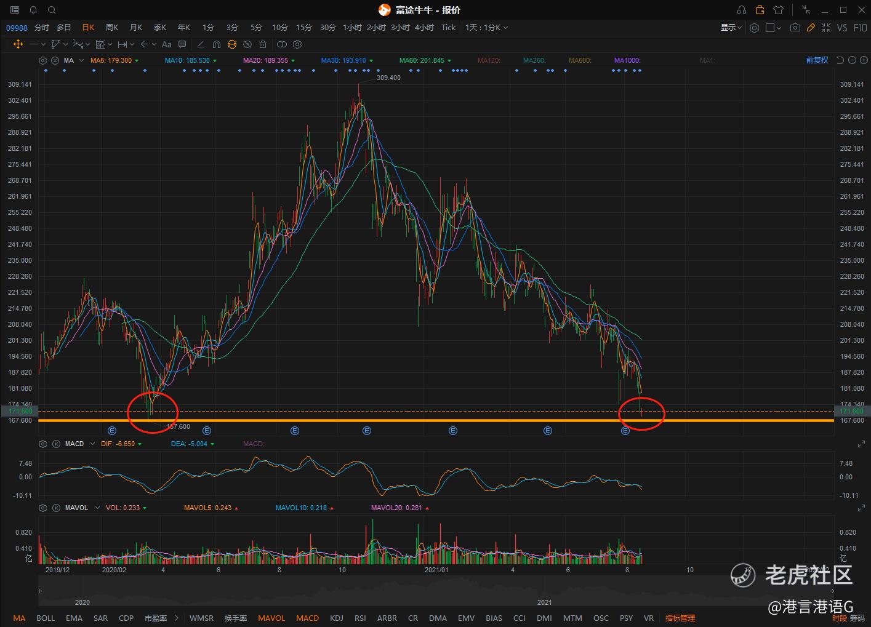
Task: Expand the line tool dropdown arrow
Action: pos(43,44)
